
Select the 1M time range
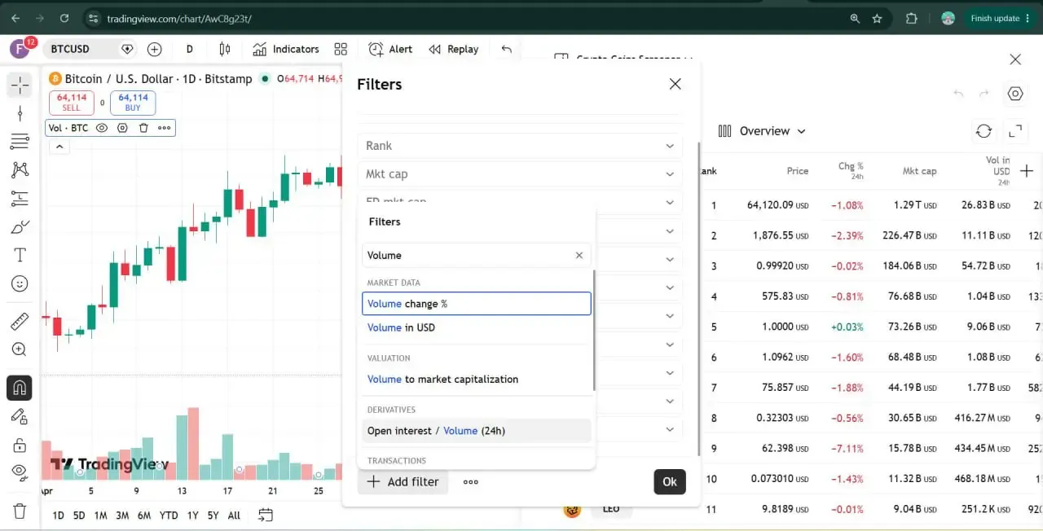100,515
